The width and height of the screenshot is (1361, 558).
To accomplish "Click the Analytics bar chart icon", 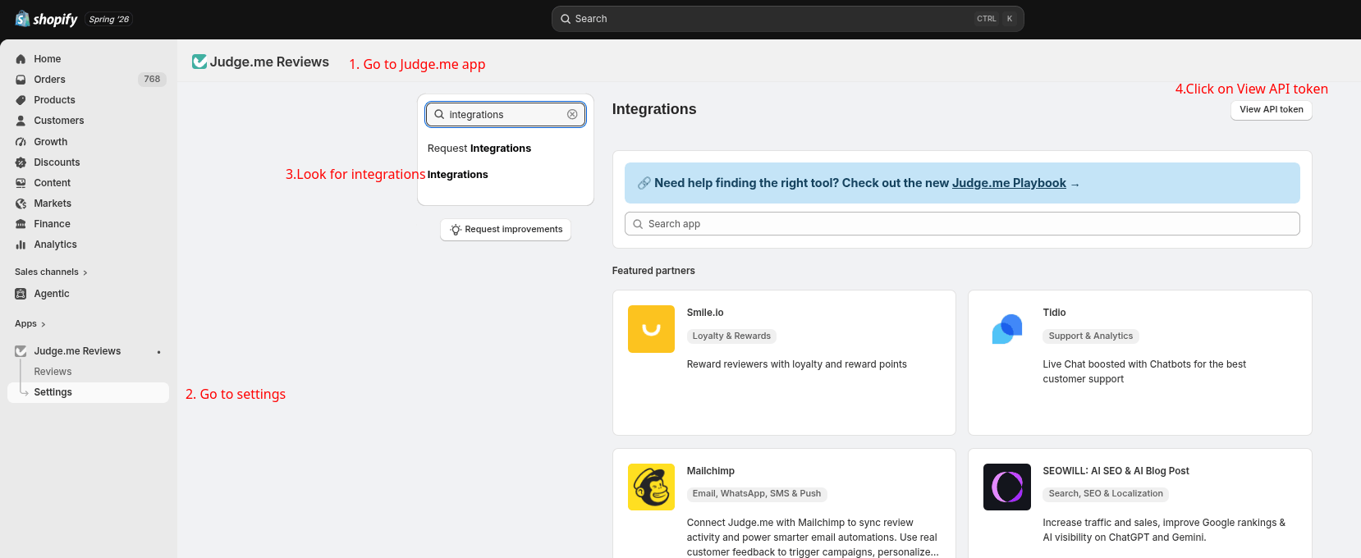I will 21,245.
